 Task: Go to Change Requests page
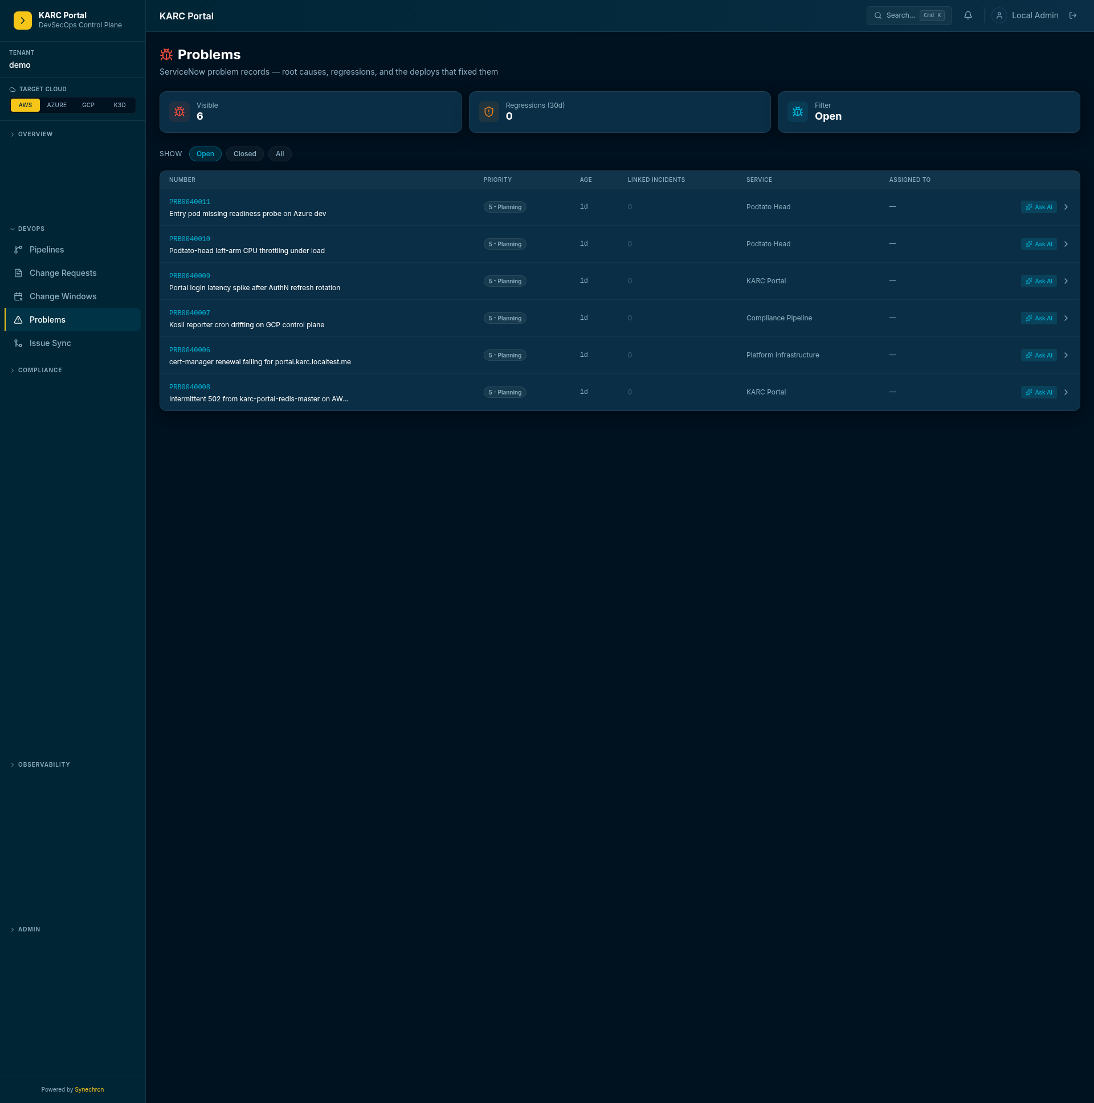(72, 273)
